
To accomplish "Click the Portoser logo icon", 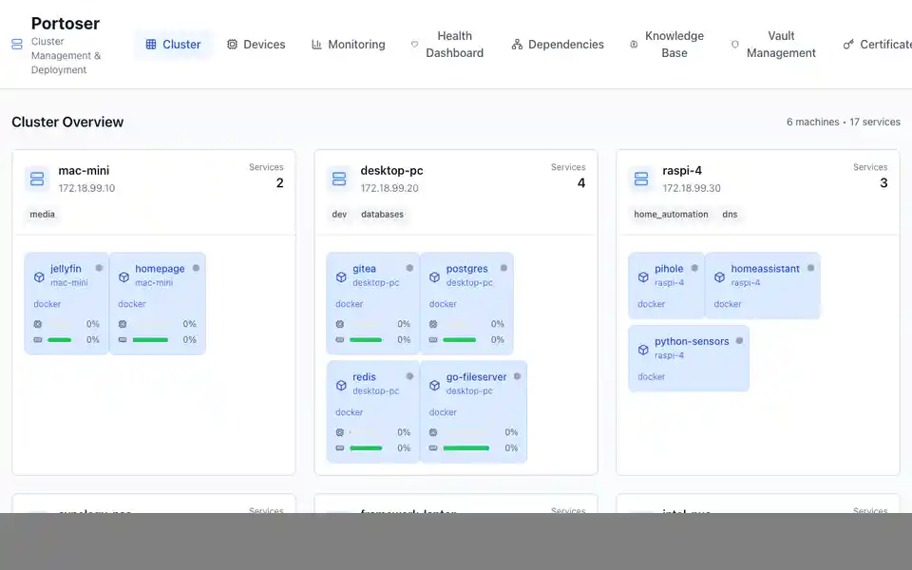I will [x=17, y=45].
